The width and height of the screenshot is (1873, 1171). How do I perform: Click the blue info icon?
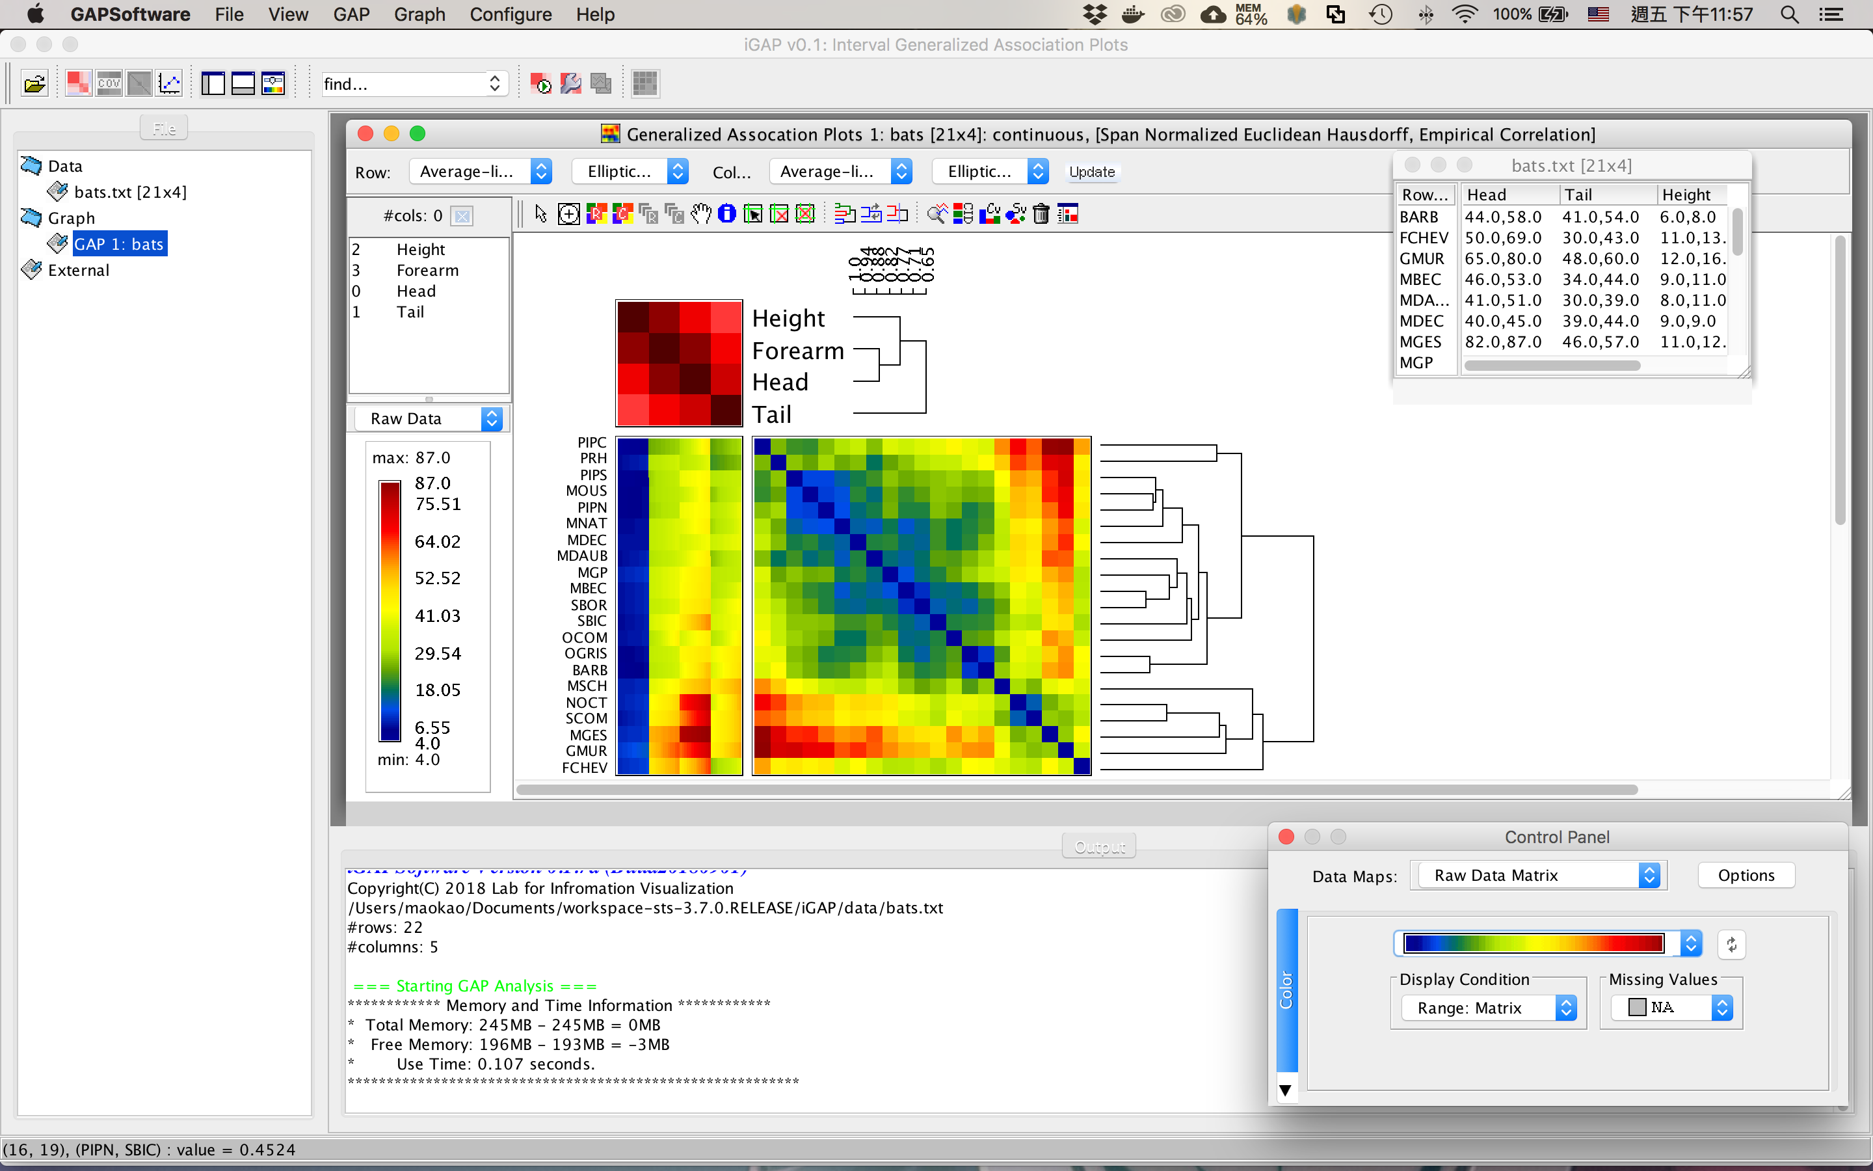point(726,214)
